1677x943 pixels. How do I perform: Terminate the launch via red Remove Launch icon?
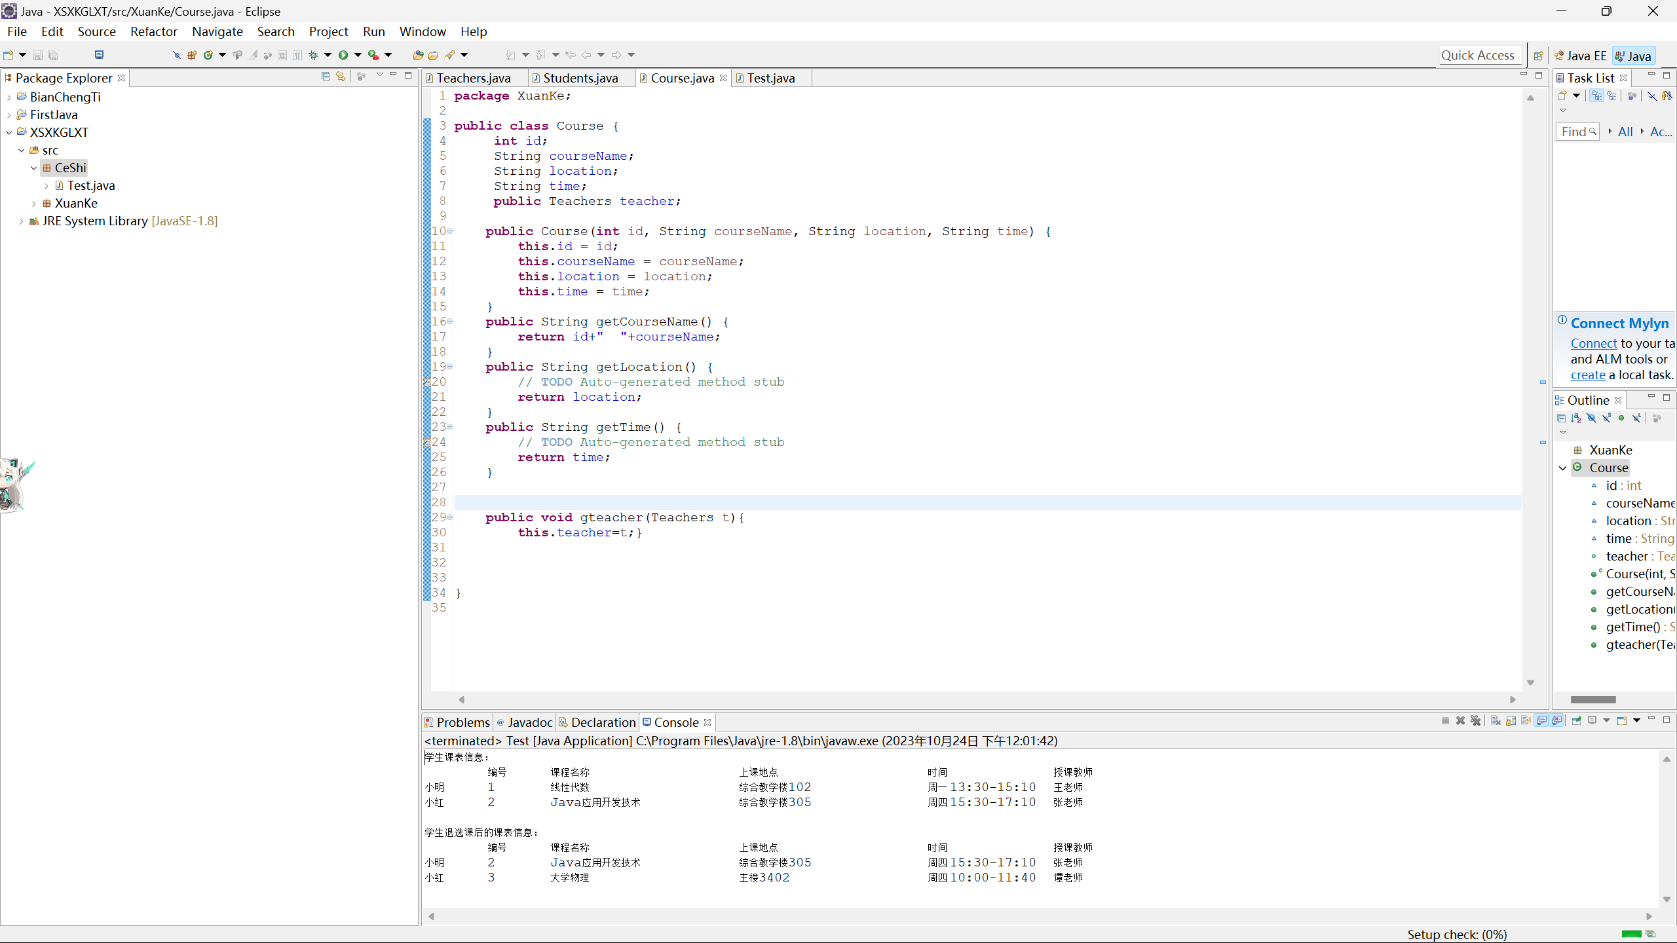pos(1460,720)
